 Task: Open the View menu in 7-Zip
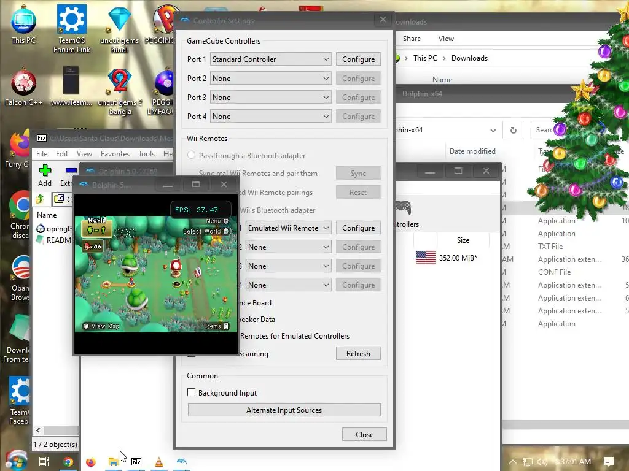click(84, 154)
